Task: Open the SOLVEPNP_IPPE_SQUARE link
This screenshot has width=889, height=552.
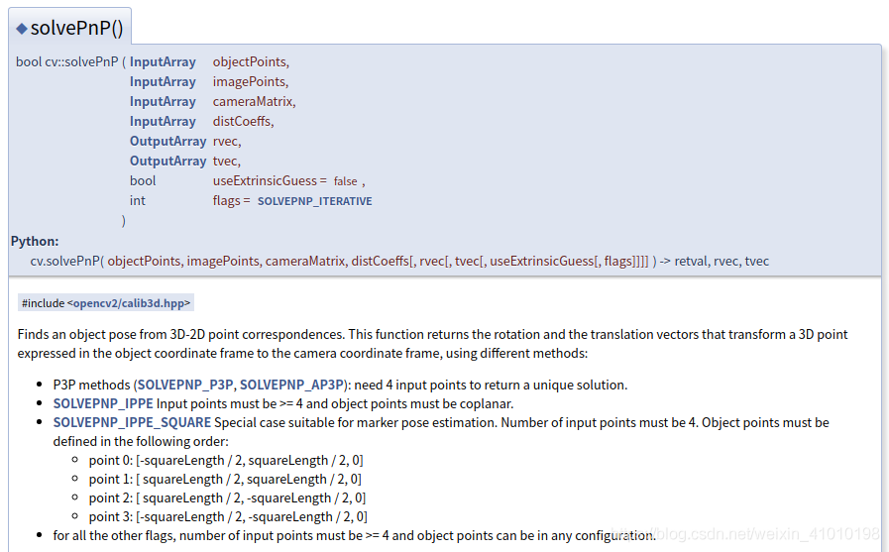Action: tap(132, 422)
